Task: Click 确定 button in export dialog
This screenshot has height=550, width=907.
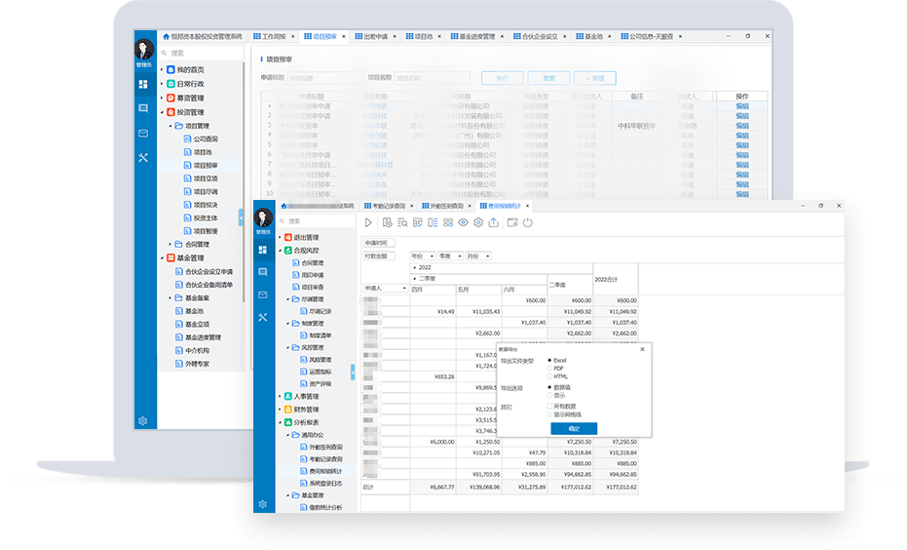Action: pyautogui.click(x=574, y=428)
